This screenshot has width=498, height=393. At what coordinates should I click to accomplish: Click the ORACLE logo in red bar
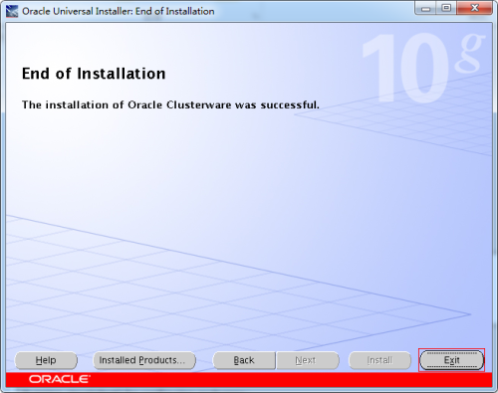pyautogui.click(x=60, y=379)
